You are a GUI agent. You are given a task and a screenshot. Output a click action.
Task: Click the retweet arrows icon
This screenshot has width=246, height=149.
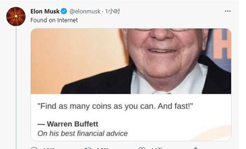(x=87, y=148)
